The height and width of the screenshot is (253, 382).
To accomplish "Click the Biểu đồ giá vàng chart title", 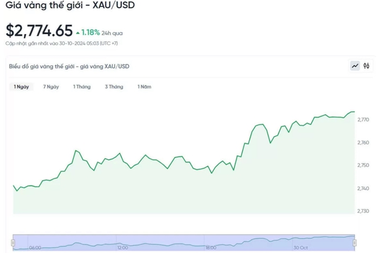I will [69, 66].
